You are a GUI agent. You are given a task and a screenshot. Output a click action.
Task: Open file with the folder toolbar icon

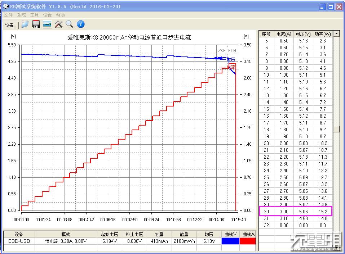(25, 24)
